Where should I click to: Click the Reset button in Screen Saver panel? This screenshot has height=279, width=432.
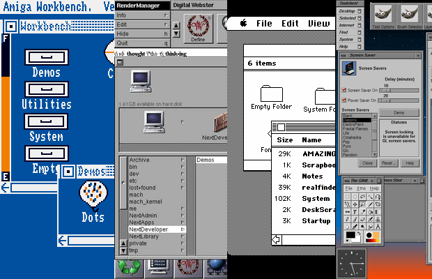pos(389,163)
